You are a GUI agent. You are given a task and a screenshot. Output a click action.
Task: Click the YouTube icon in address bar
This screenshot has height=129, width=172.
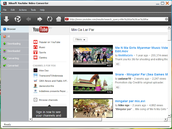click(x=67, y=19)
